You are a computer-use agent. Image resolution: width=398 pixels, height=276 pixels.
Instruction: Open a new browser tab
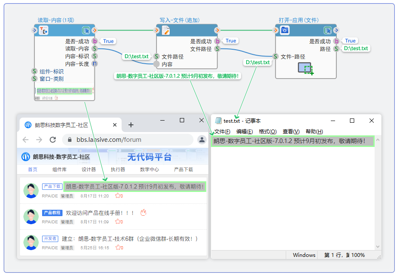click(x=131, y=125)
